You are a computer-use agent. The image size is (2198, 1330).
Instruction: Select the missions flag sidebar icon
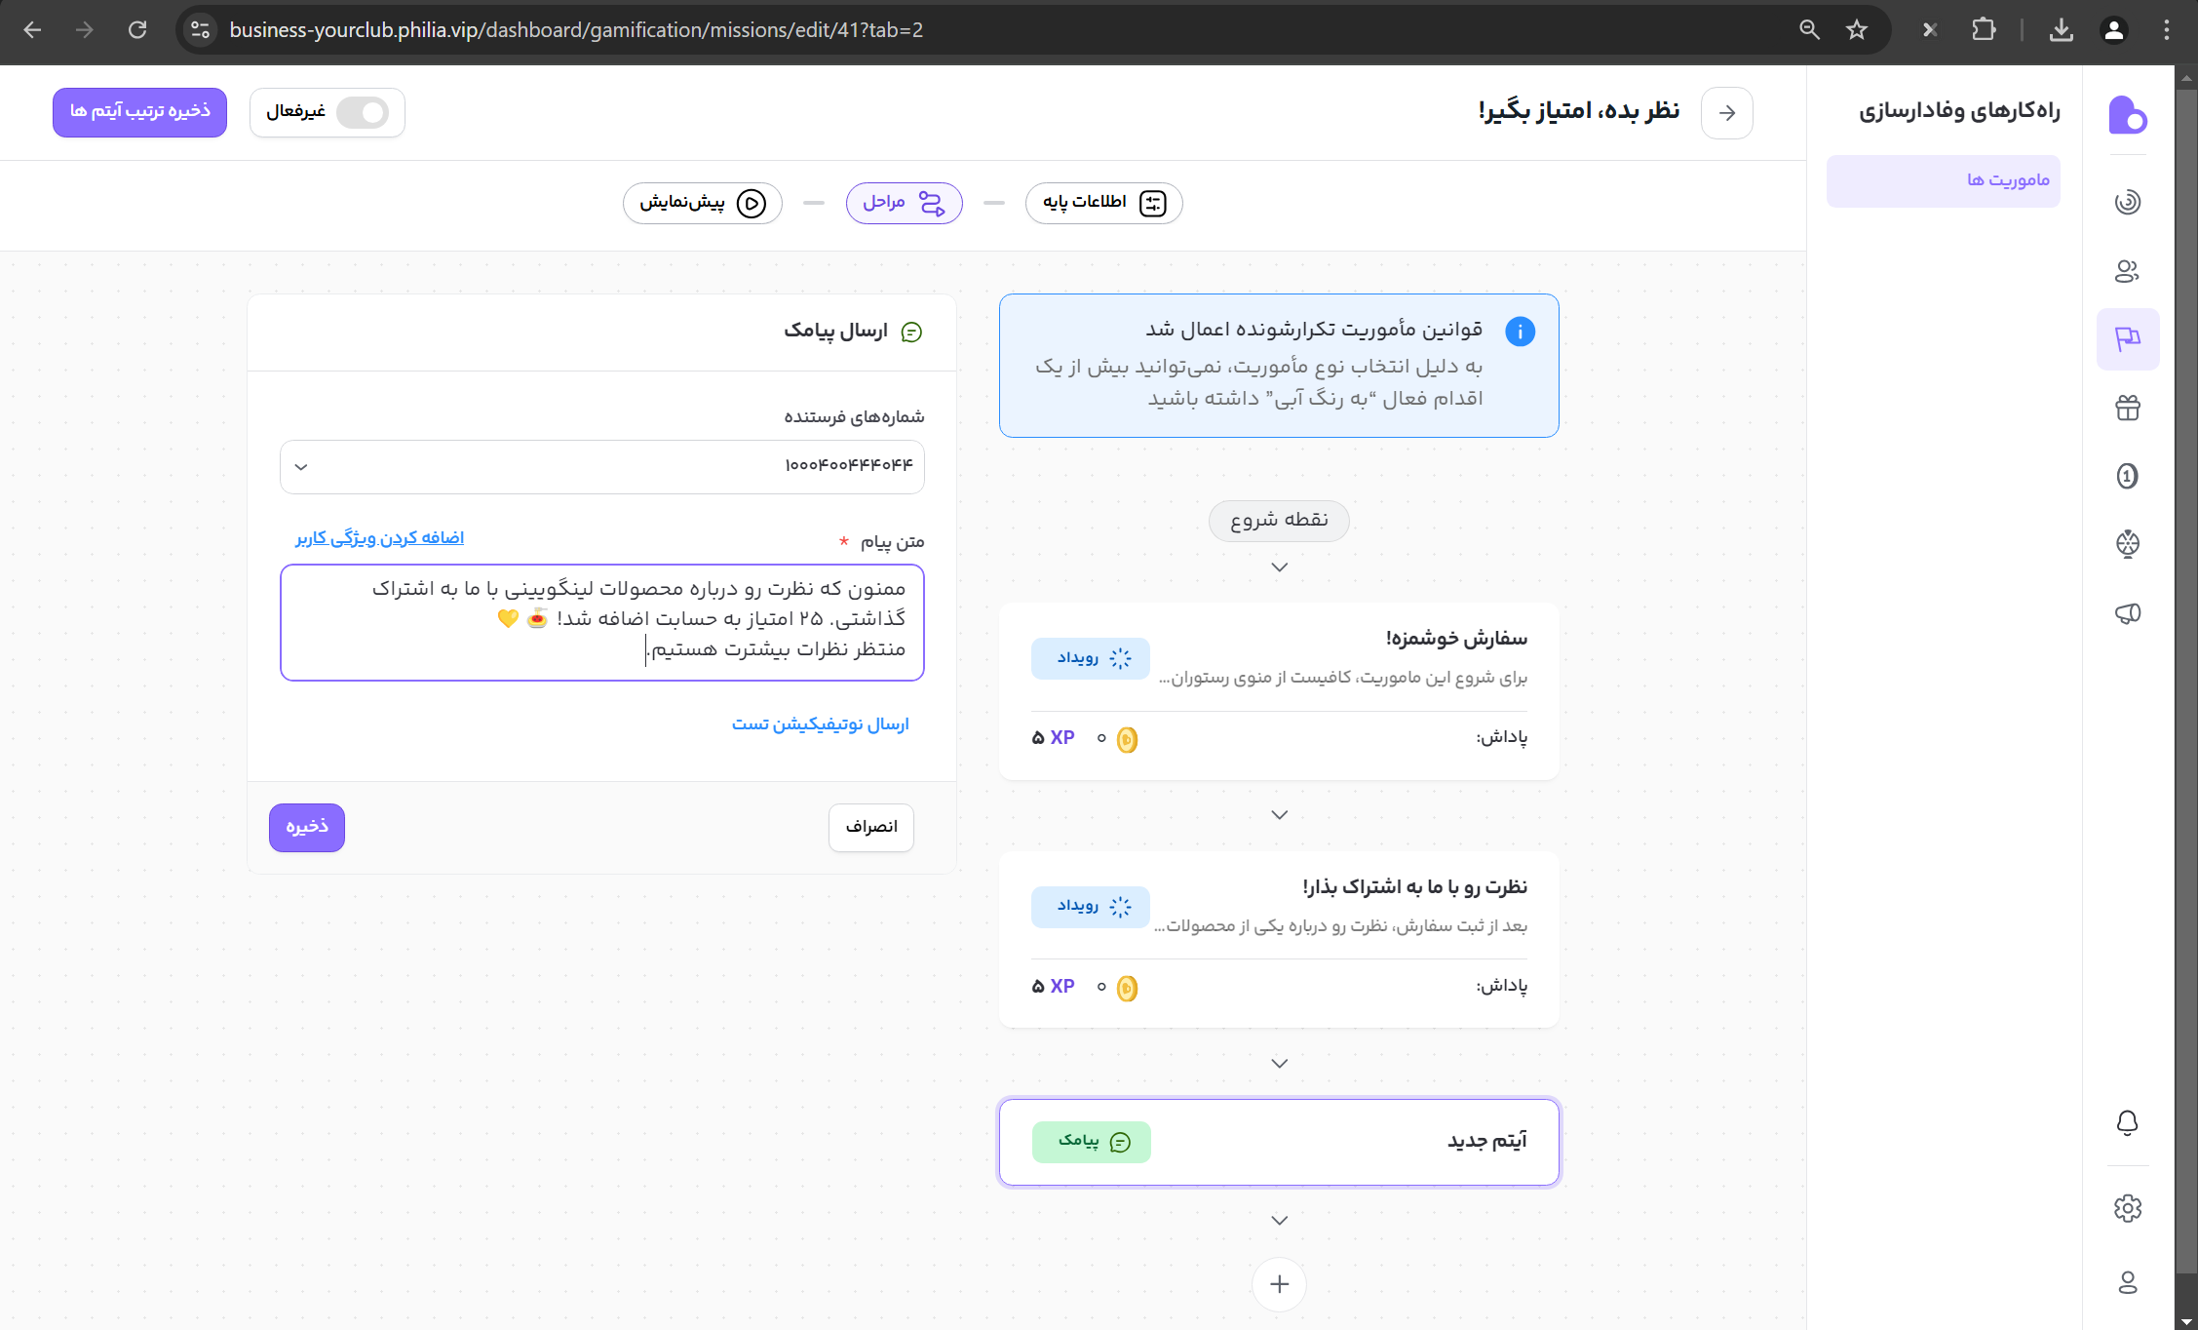(2127, 338)
